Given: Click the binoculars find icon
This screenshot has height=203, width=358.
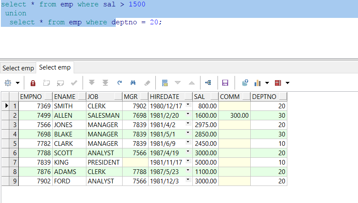Looking at the screenshot, I should [133, 83].
